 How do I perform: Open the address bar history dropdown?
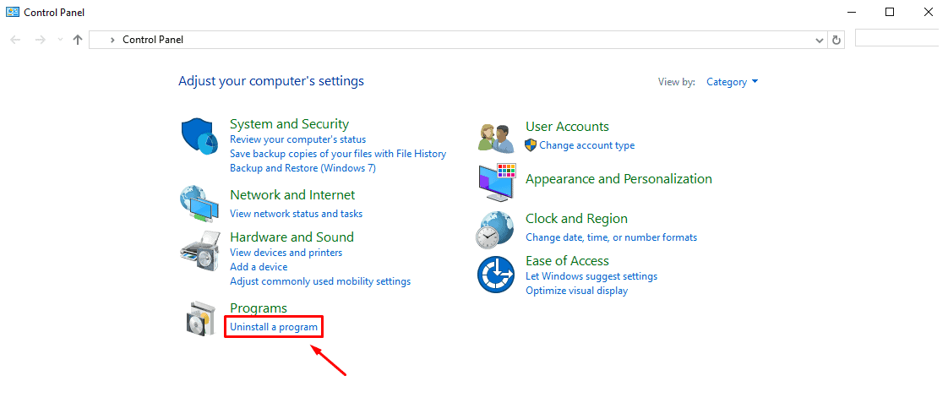(820, 40)
